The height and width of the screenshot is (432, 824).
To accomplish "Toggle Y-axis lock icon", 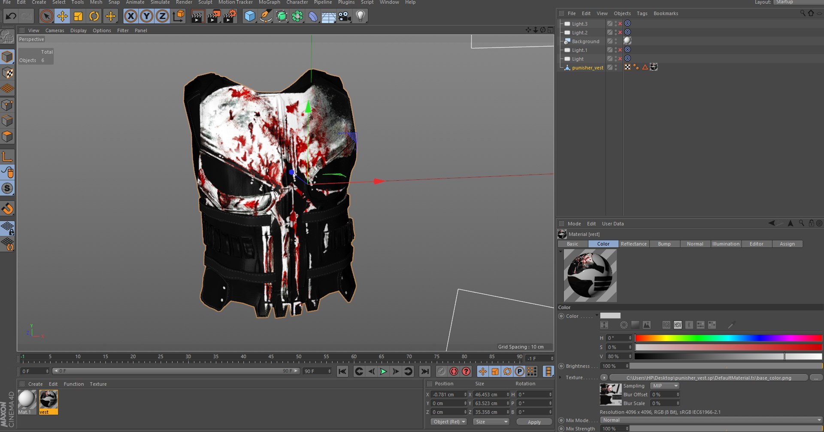I will (147, 16).
